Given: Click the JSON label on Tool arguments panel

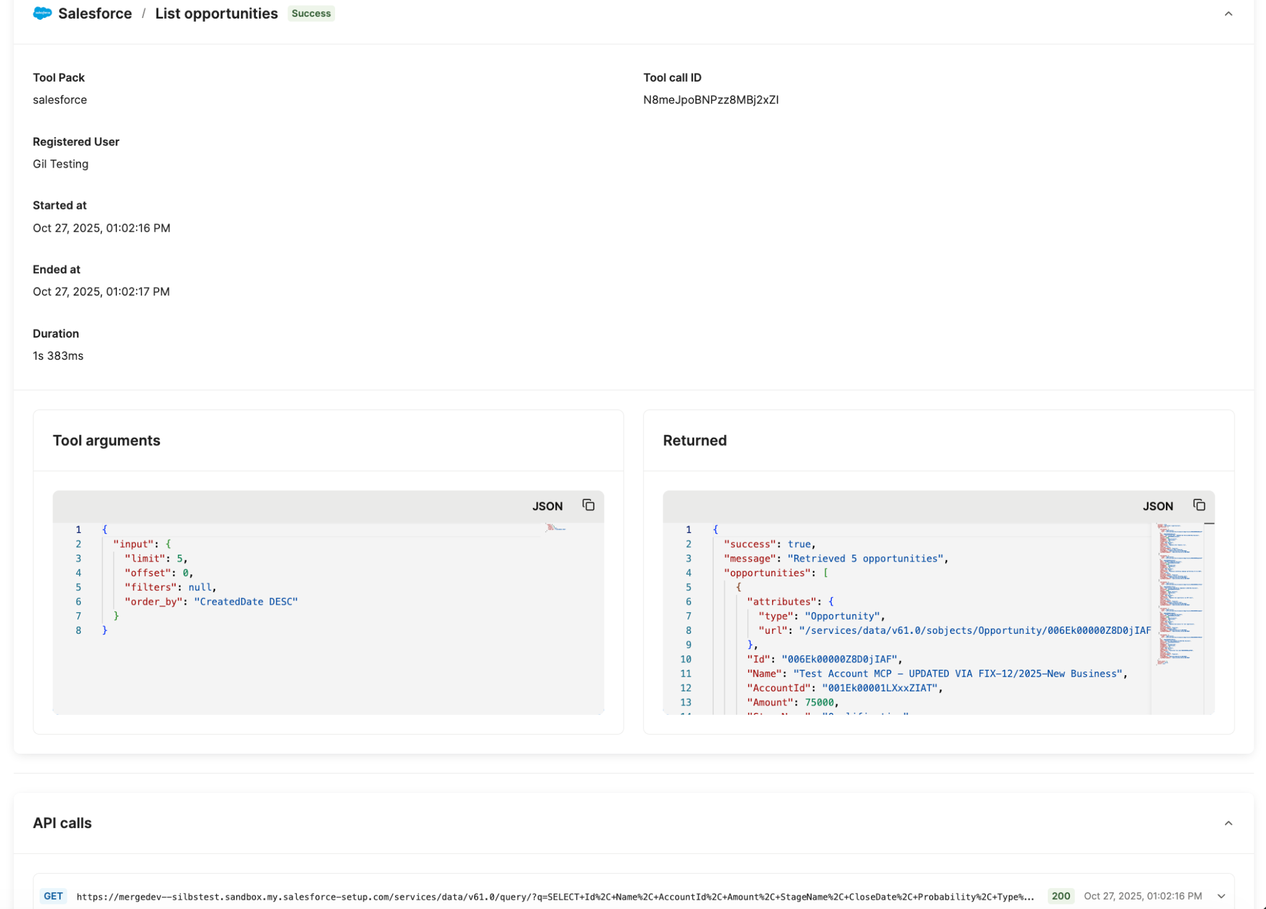Looking at the screenshot, I should click(x=547, y=506).
